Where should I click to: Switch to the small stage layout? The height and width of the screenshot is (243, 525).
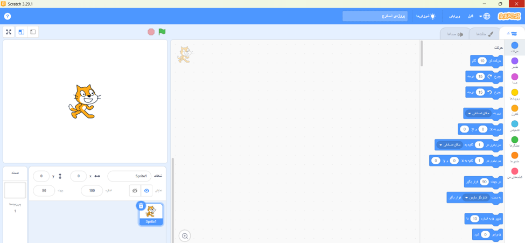point(33,32)
